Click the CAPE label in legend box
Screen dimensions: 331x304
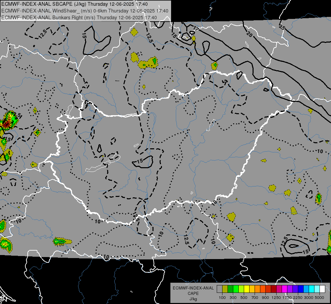click(x=193, y=293)
